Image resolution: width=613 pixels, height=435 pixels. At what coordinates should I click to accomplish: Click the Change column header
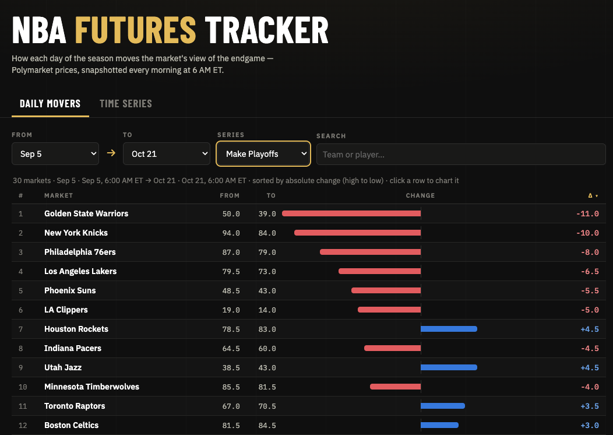(x=420, y=195)
